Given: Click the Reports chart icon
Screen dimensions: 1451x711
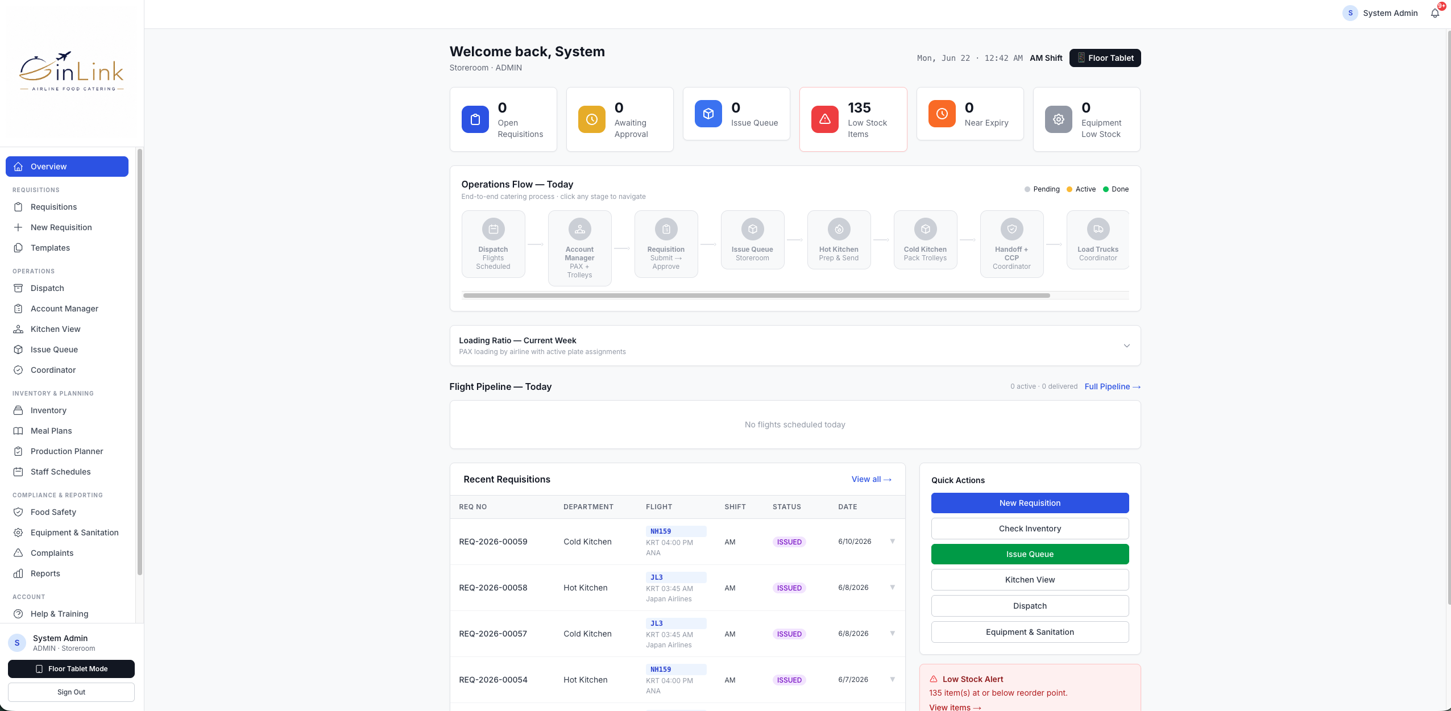Looking at the screenshot, I should tap(18, 573).
